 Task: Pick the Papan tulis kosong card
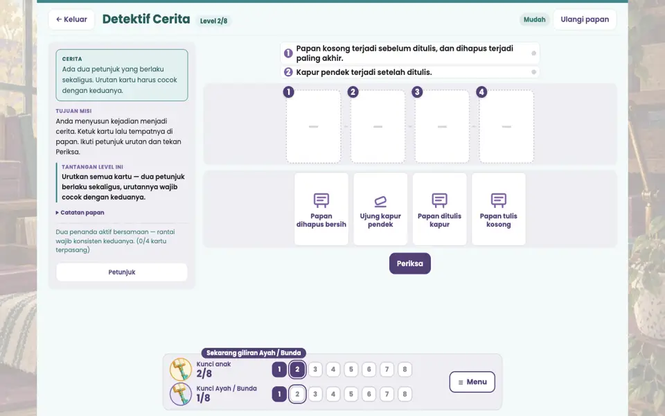pos(498,209)
